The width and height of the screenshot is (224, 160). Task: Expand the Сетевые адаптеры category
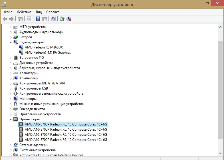click(x=11, y=145)
